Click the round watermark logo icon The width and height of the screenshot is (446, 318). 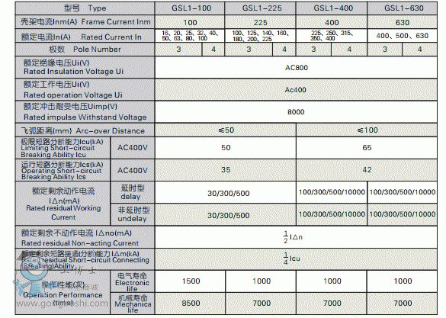pos(34,267)
